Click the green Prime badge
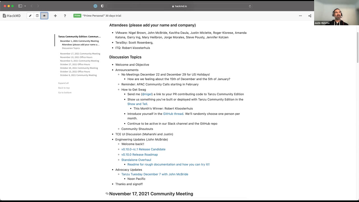This screenshot has height=202, width=359. pos(77,16)
